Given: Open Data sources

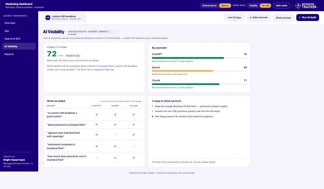Looking at the screenshot, I should pos(259,17).
